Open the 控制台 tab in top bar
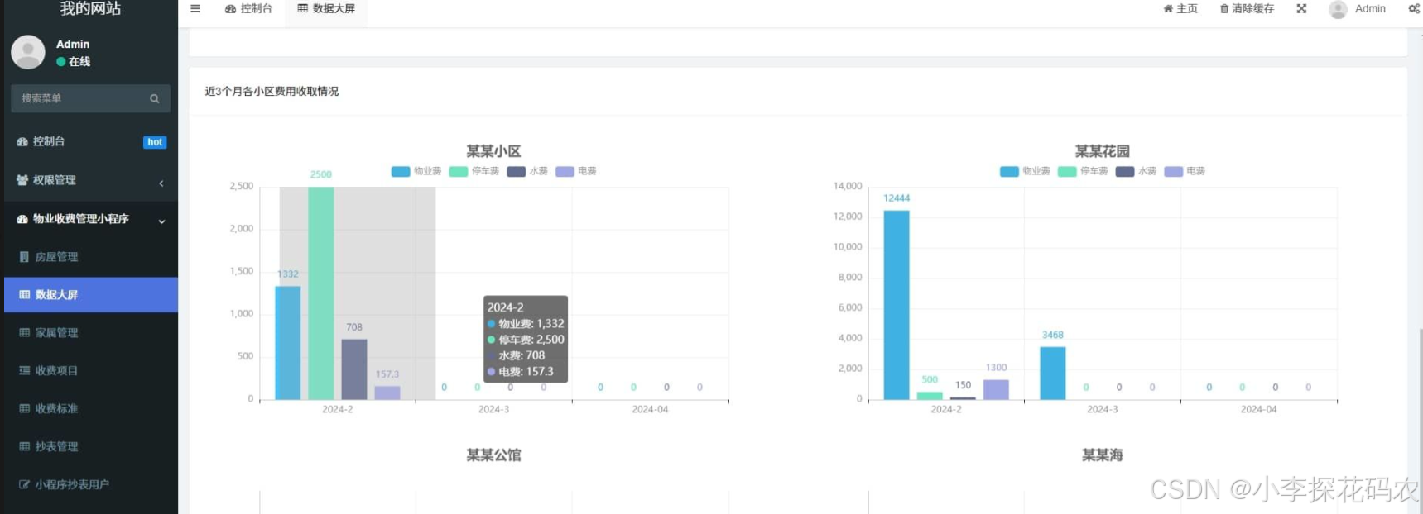Screen dimensions: 1423x514 pyautogui.click(x=248, y=9)
